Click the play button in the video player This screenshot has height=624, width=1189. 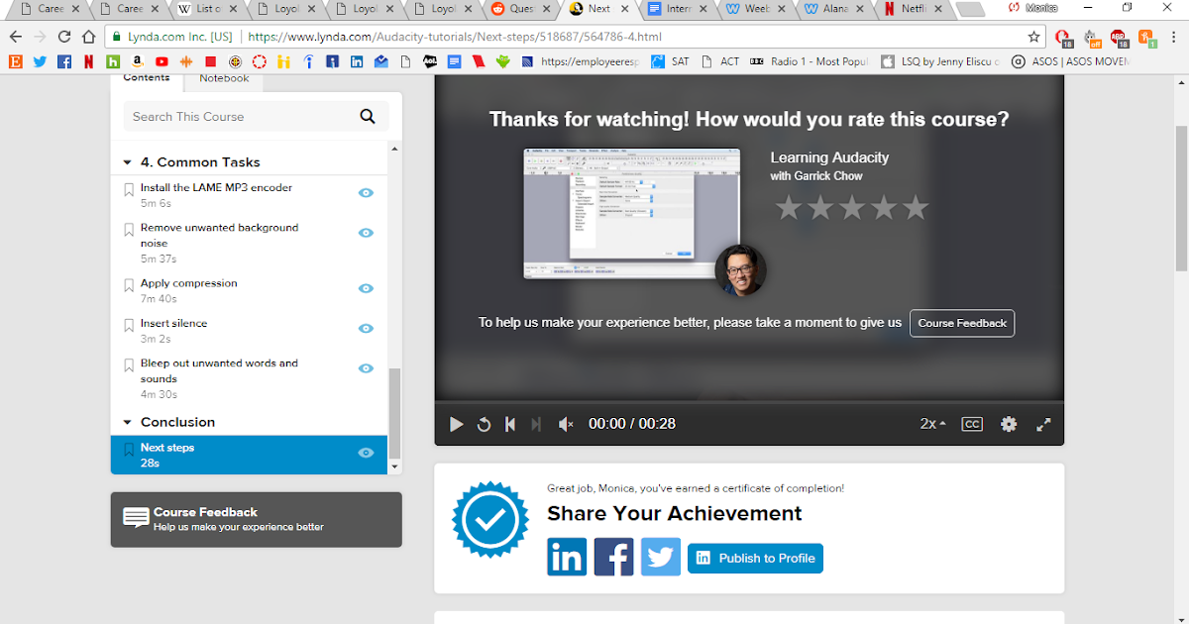(456, 424)
